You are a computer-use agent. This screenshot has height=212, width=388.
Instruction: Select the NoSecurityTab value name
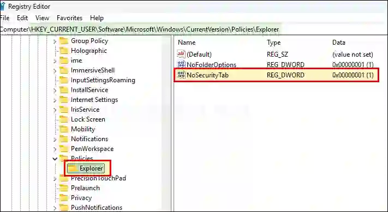tap(207, 75)
